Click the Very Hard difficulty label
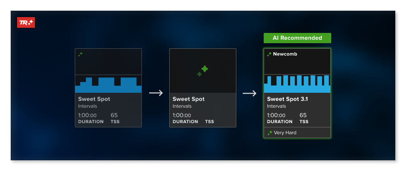The height and width of the screenshot is (171, 406). [285, 133]
